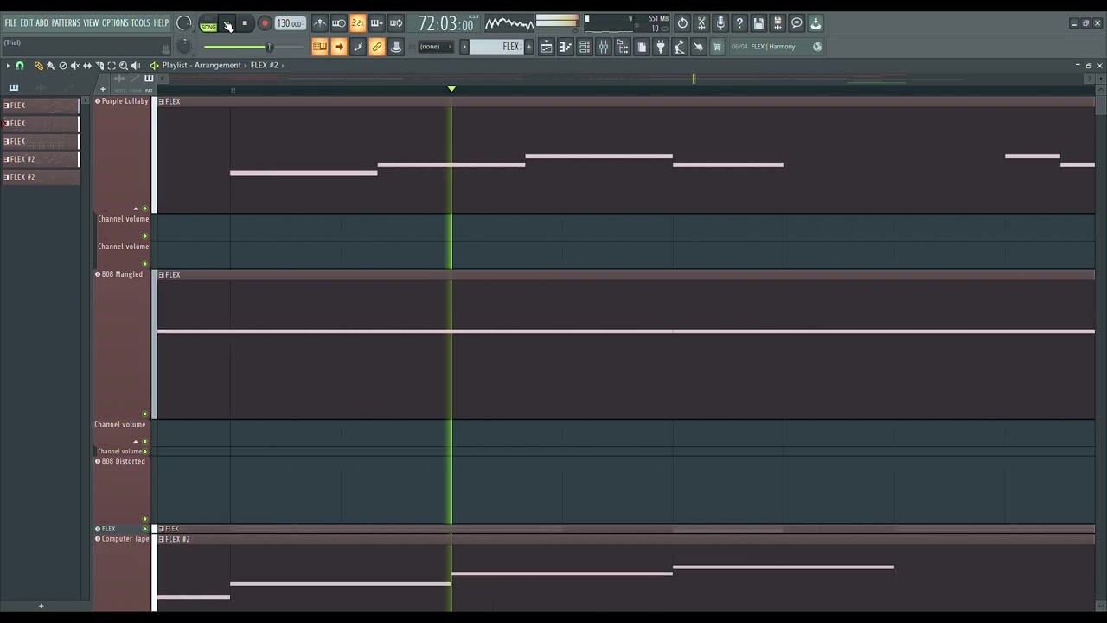Select the playlist Playback speaker tool
The height and width of the screenshot is (623, 1107).
point(135,66)
